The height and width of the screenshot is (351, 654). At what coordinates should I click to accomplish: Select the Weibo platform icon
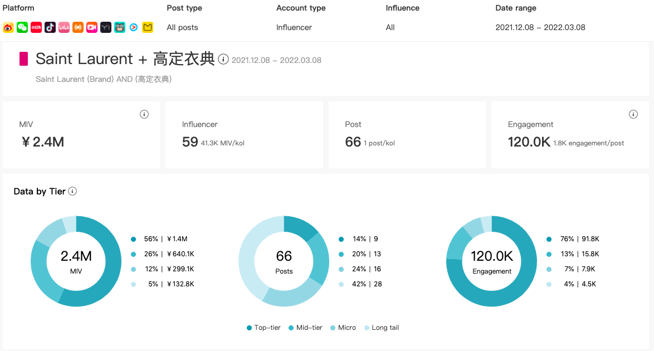(x=8, y=27)
